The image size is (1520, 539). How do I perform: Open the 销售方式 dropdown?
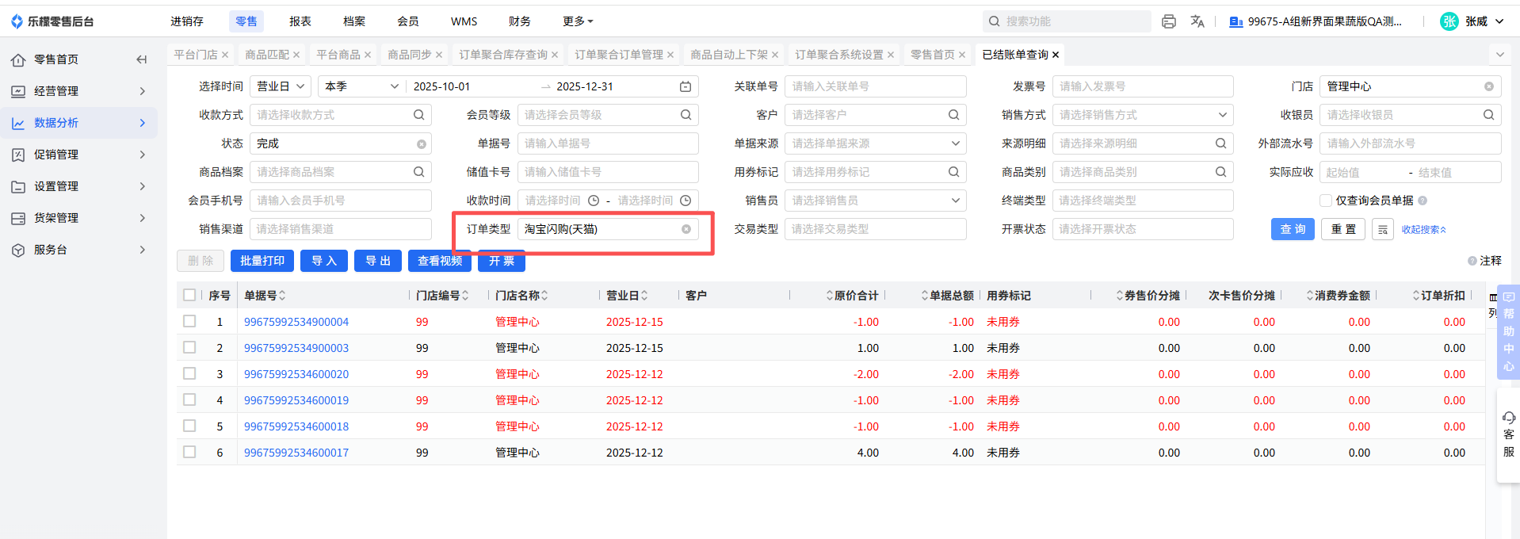point(1143,115)
